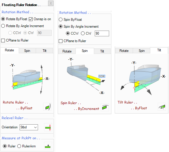The height and width of the screenshot is (152, 169).
Task: Switch to the Spin tab in left panel
Action: pyautogui.click(x=27, y=51)
